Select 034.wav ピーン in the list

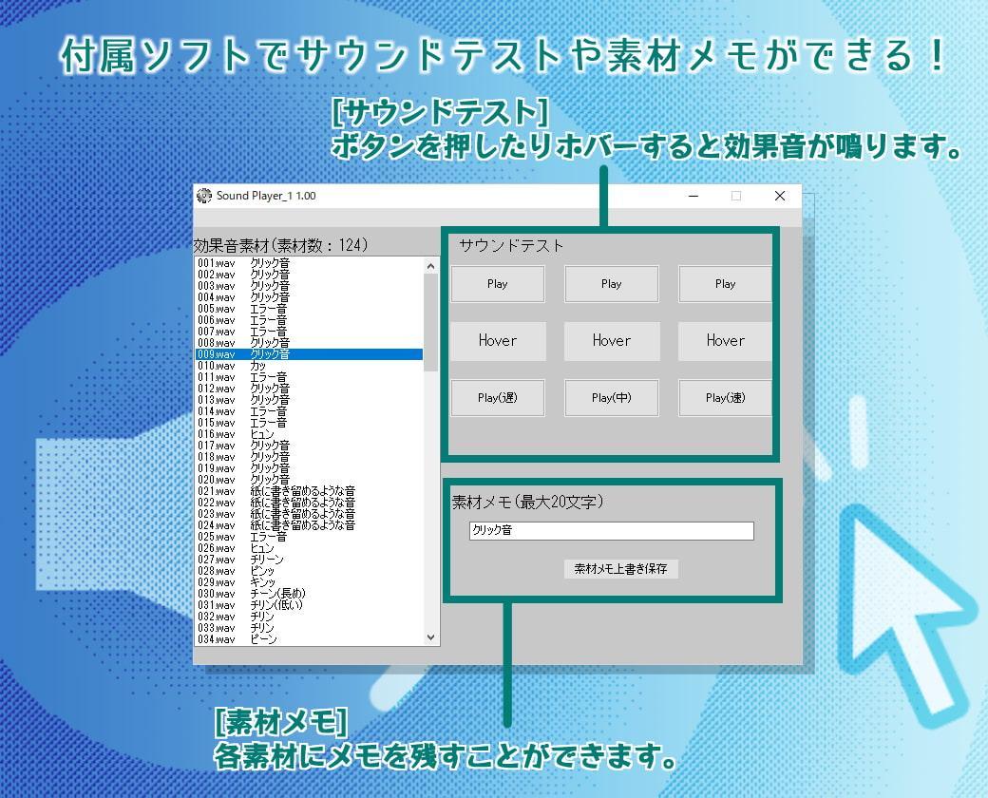click(x=309, y=638)
